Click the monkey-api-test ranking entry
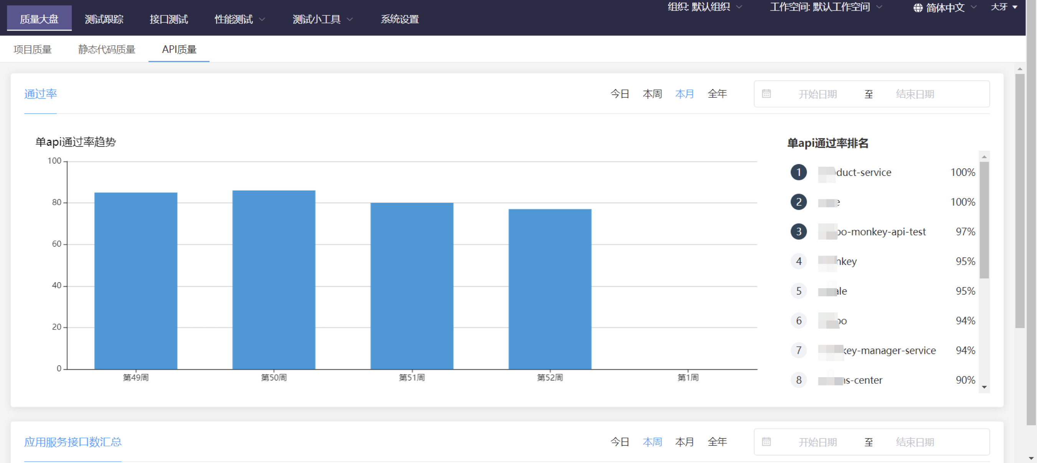1037x463 pixels. (x=881, y=232)
